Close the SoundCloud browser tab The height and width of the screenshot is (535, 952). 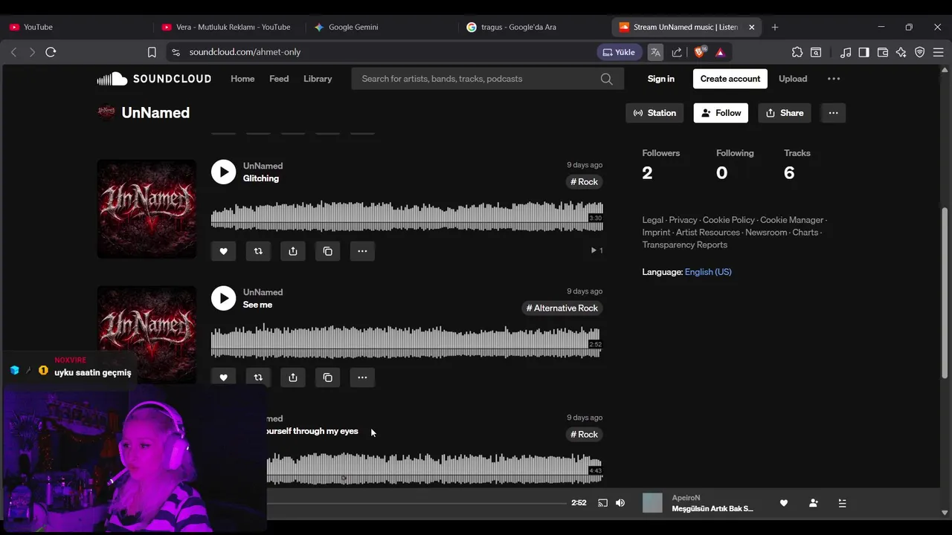[x=751, y=27]
